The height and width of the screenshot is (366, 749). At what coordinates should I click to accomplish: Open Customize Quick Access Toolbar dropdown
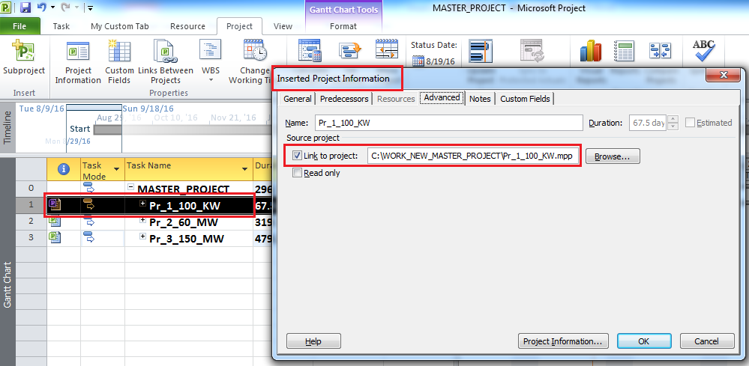point(90,7)
